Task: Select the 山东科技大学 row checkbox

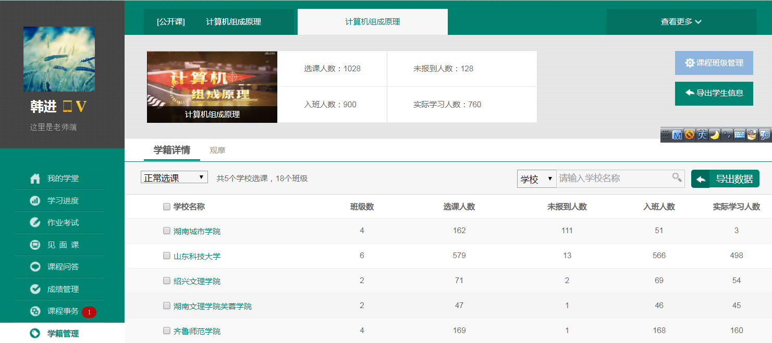Action: click(167, 256)
